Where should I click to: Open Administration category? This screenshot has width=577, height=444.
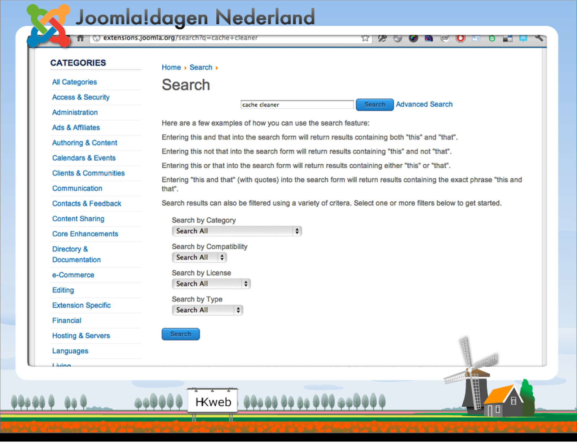pyautogui.click(x=75, y=112)
